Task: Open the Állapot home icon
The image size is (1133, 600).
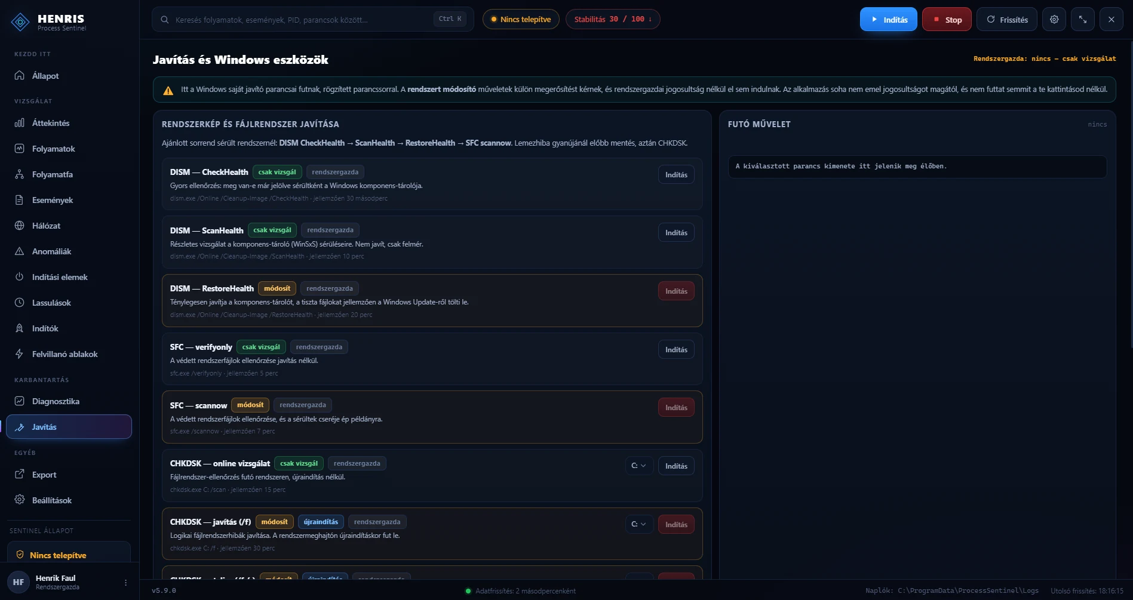Action: pos(20,75)
